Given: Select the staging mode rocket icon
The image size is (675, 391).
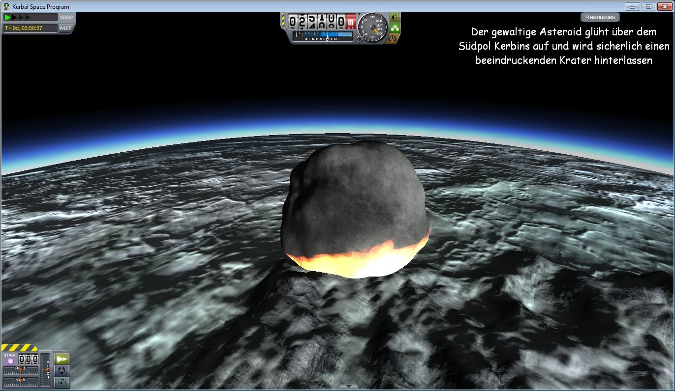Looking at the screenshot, I should [x=61, y=359].
